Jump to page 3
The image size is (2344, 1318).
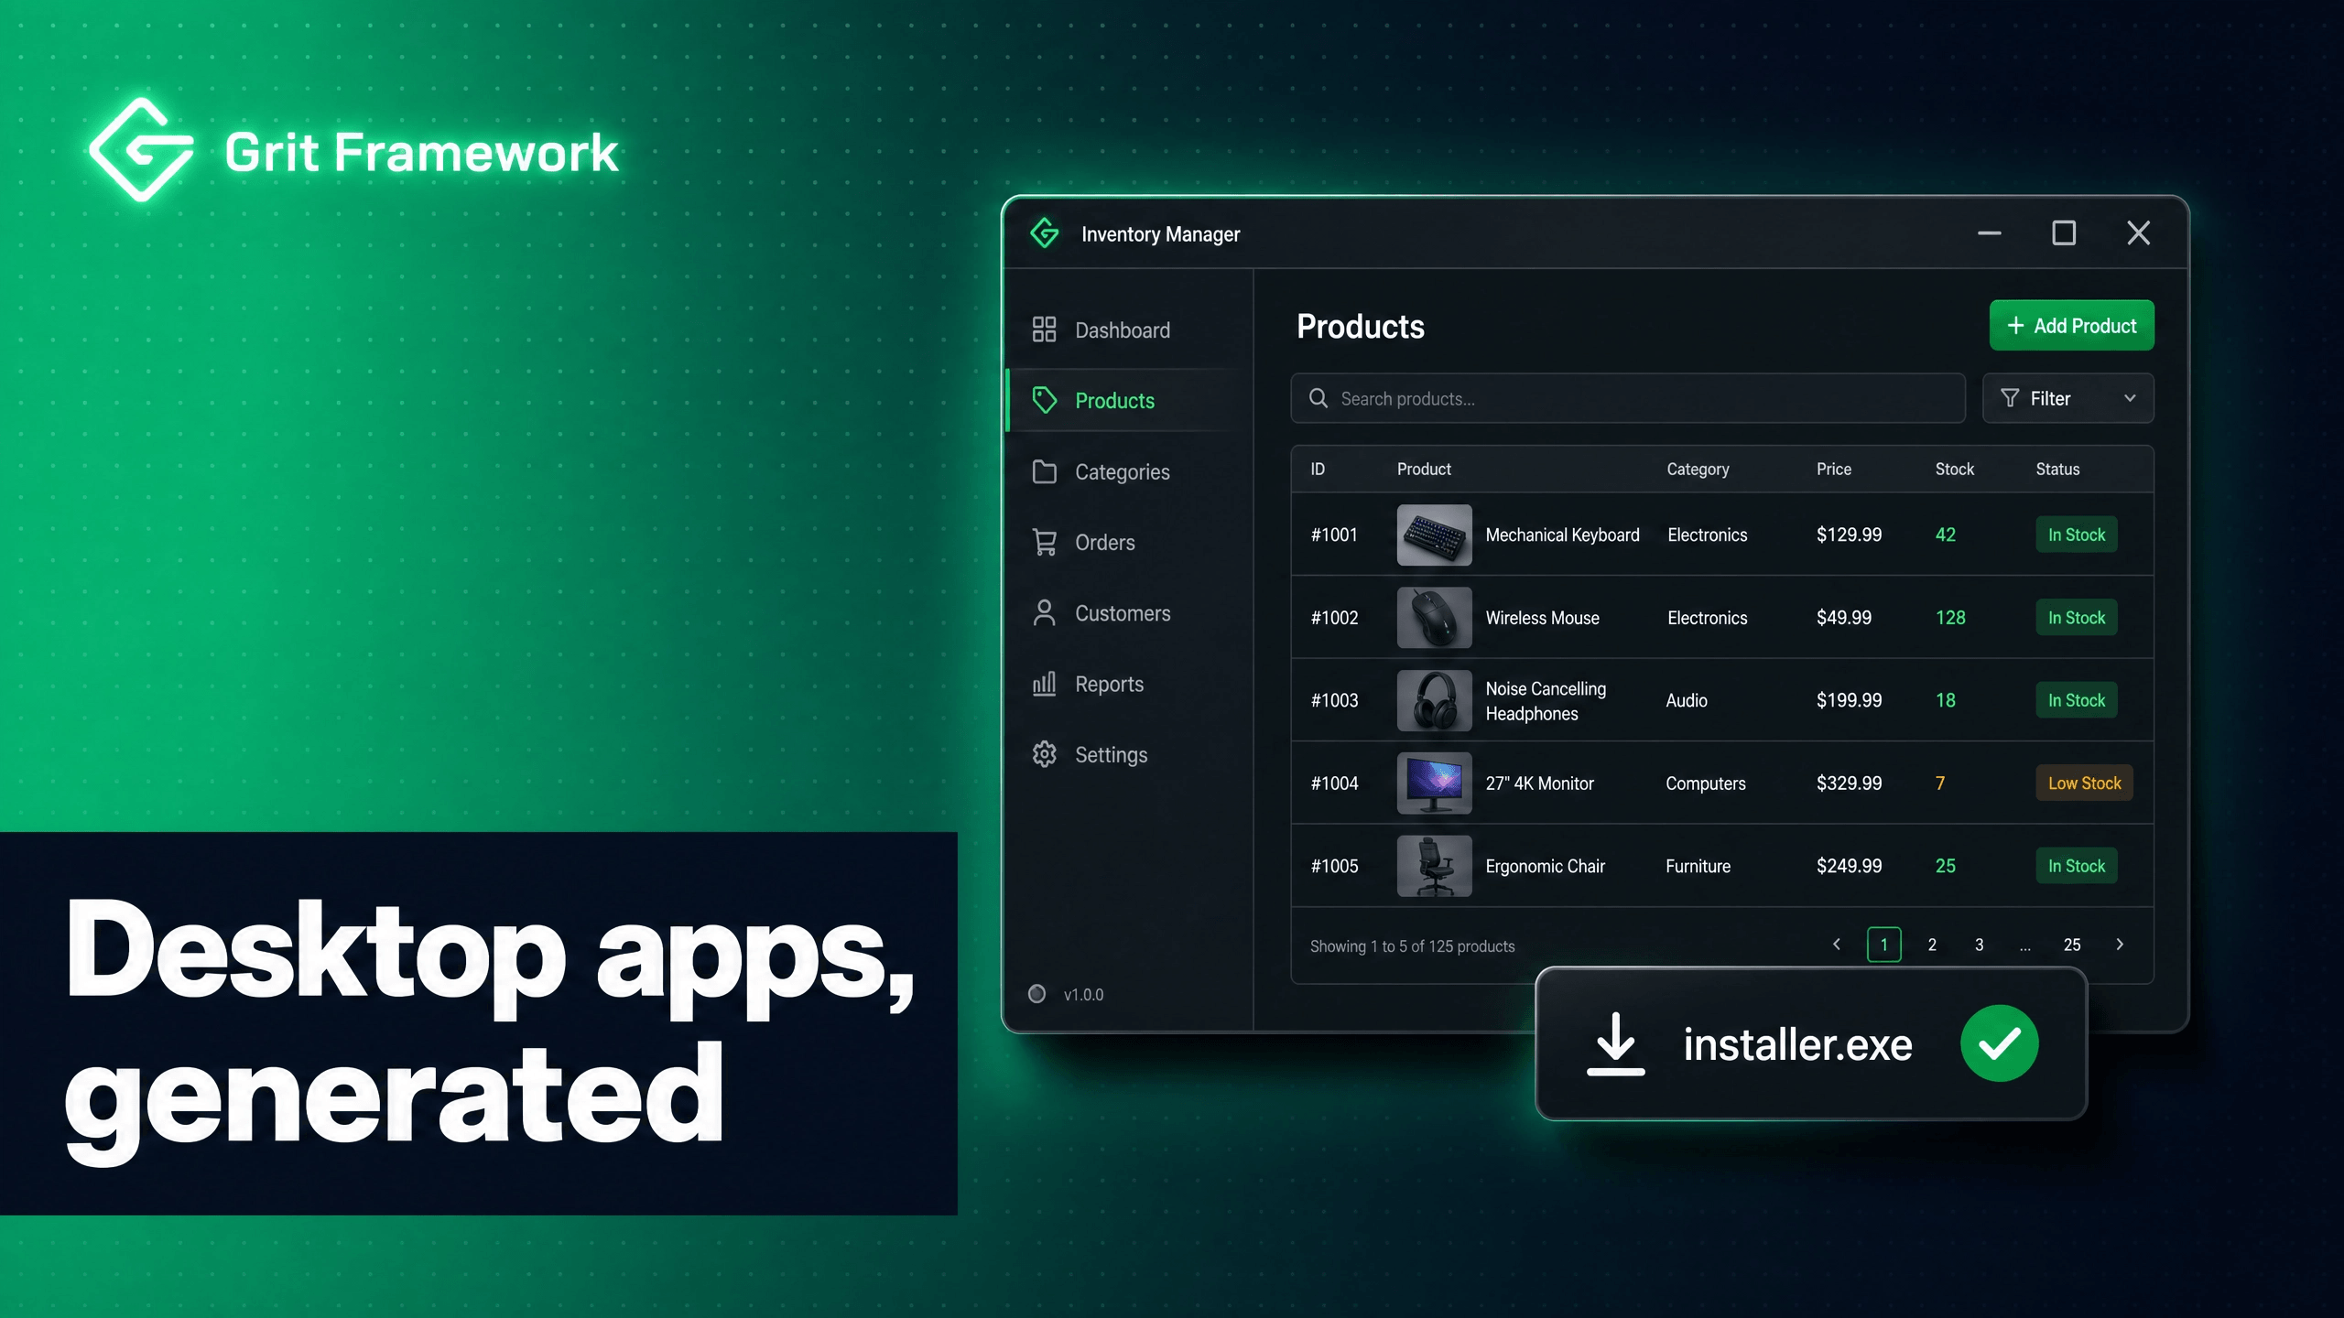[1979, 945]
